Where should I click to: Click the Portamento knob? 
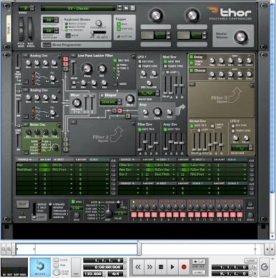(x=99, y=23)
